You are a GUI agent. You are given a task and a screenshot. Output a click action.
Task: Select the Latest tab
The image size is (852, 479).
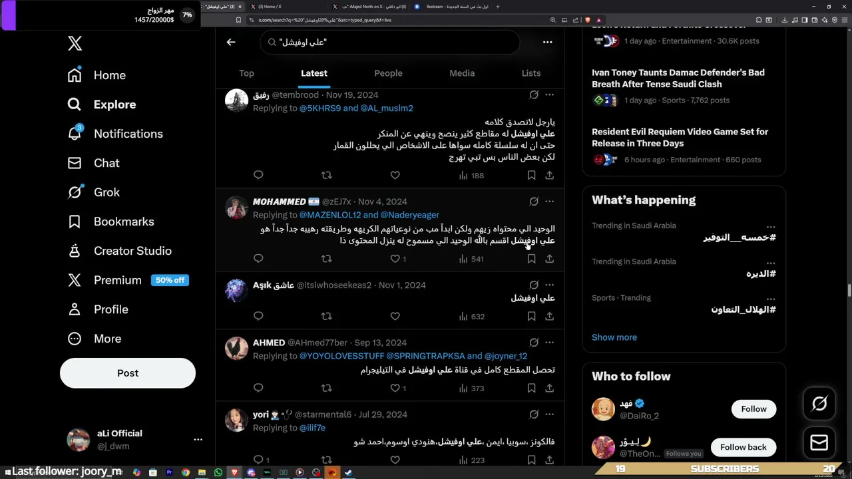[x=314, y=73]
